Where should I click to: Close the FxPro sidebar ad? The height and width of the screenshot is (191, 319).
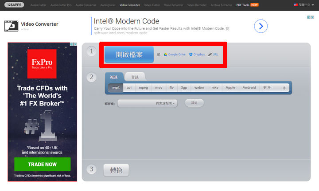75,44
